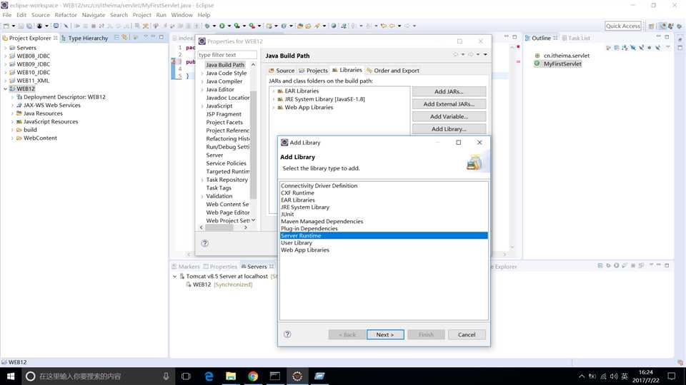Open File Explorer from the taskbar
The image size is (686, 385).
(x=231, y=376)
